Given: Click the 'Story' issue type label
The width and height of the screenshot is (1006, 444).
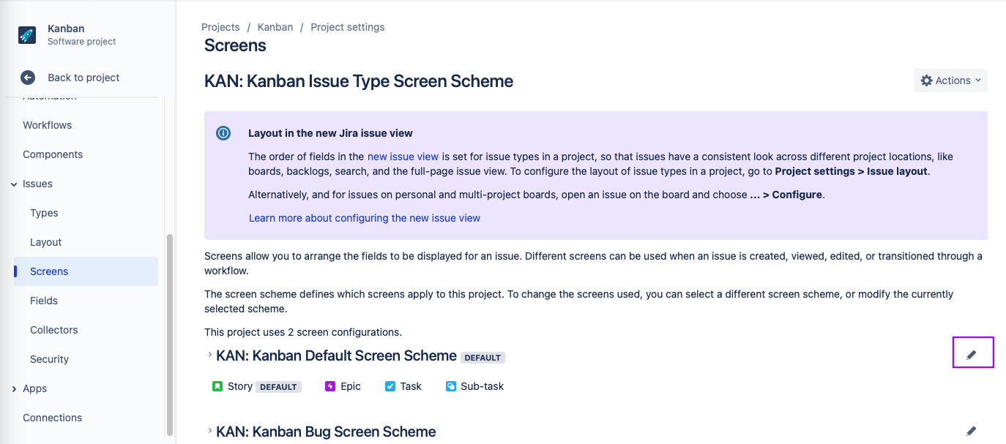Looking at the screenshot, I should (x=240, y=386).
